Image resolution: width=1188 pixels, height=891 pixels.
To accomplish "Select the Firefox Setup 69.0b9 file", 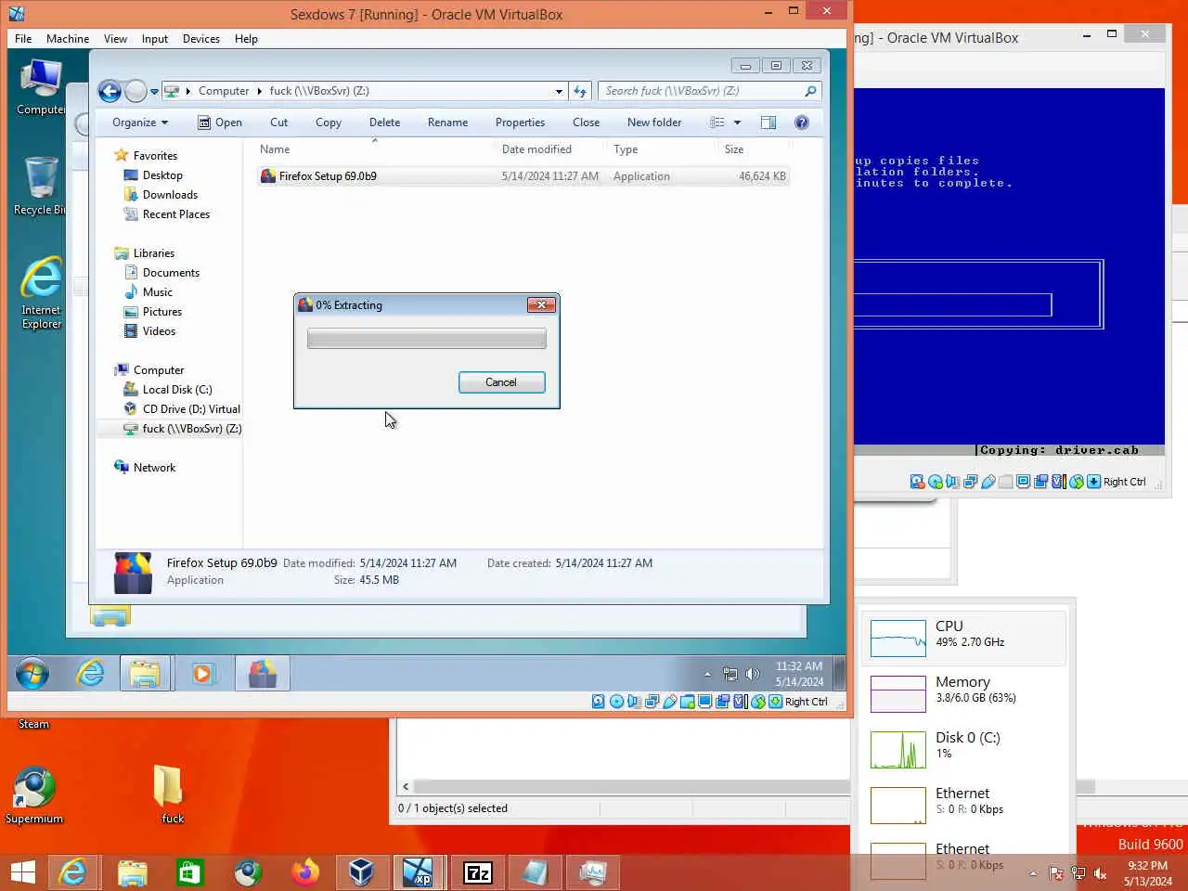I will click(x=523, y=176).
